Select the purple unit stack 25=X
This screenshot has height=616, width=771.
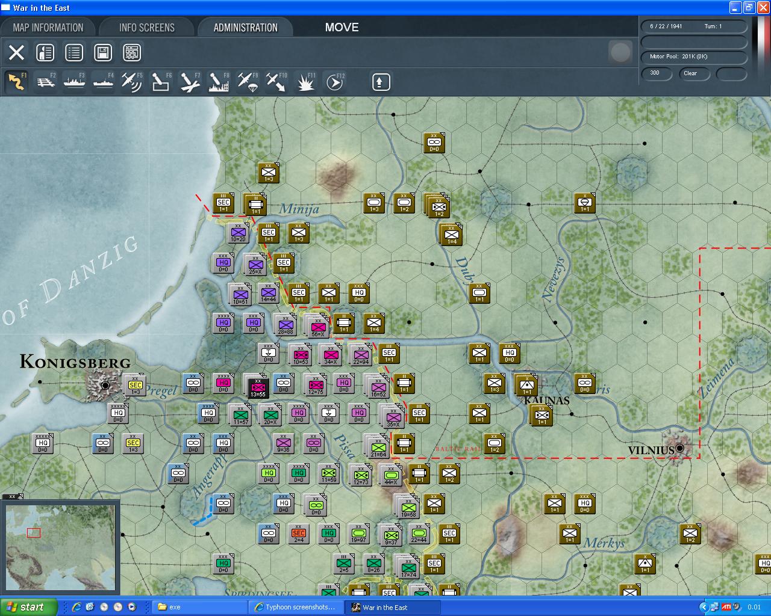pyautogui.click(x=255, y=265)
